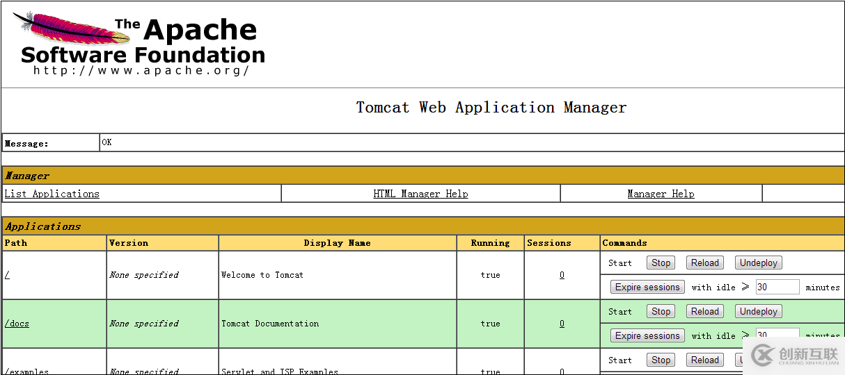
Task: Click the idle minutes field for /docs
Action: (777, 335)
